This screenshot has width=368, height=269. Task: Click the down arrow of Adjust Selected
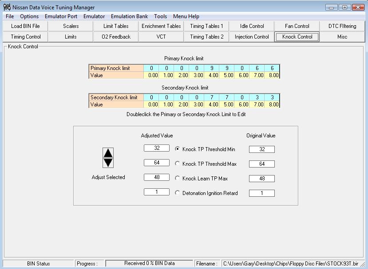108,163
